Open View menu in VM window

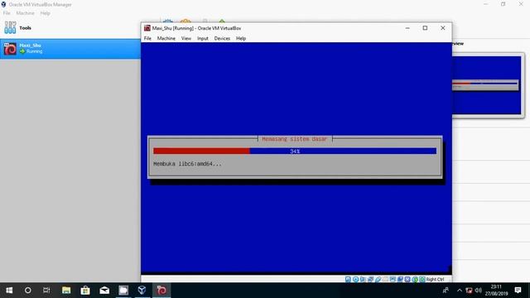click(x=185, y=39)
